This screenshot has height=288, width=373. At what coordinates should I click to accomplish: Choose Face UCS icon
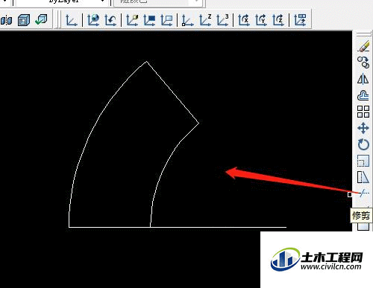tap(132, 20)
